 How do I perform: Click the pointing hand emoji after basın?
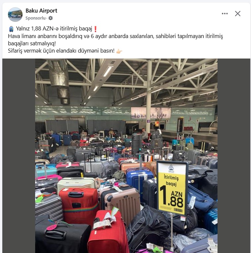119,51
